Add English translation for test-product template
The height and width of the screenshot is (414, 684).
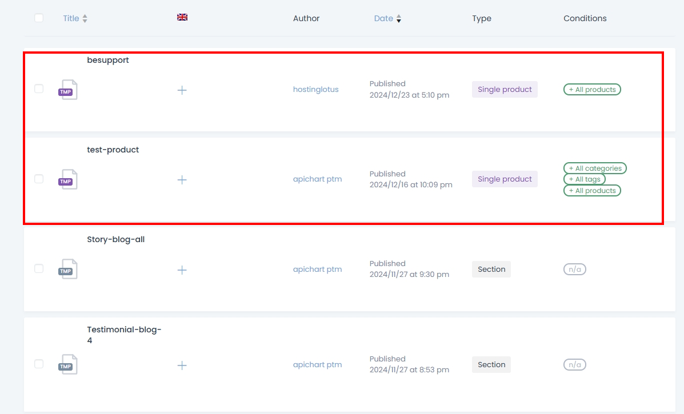[182, 180]
